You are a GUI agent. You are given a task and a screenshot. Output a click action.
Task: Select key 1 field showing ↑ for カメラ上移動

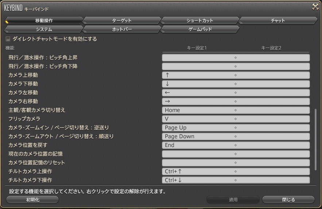199,75
